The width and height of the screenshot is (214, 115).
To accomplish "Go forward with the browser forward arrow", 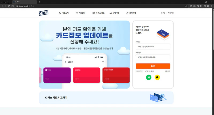I will (x=6, y=6).
